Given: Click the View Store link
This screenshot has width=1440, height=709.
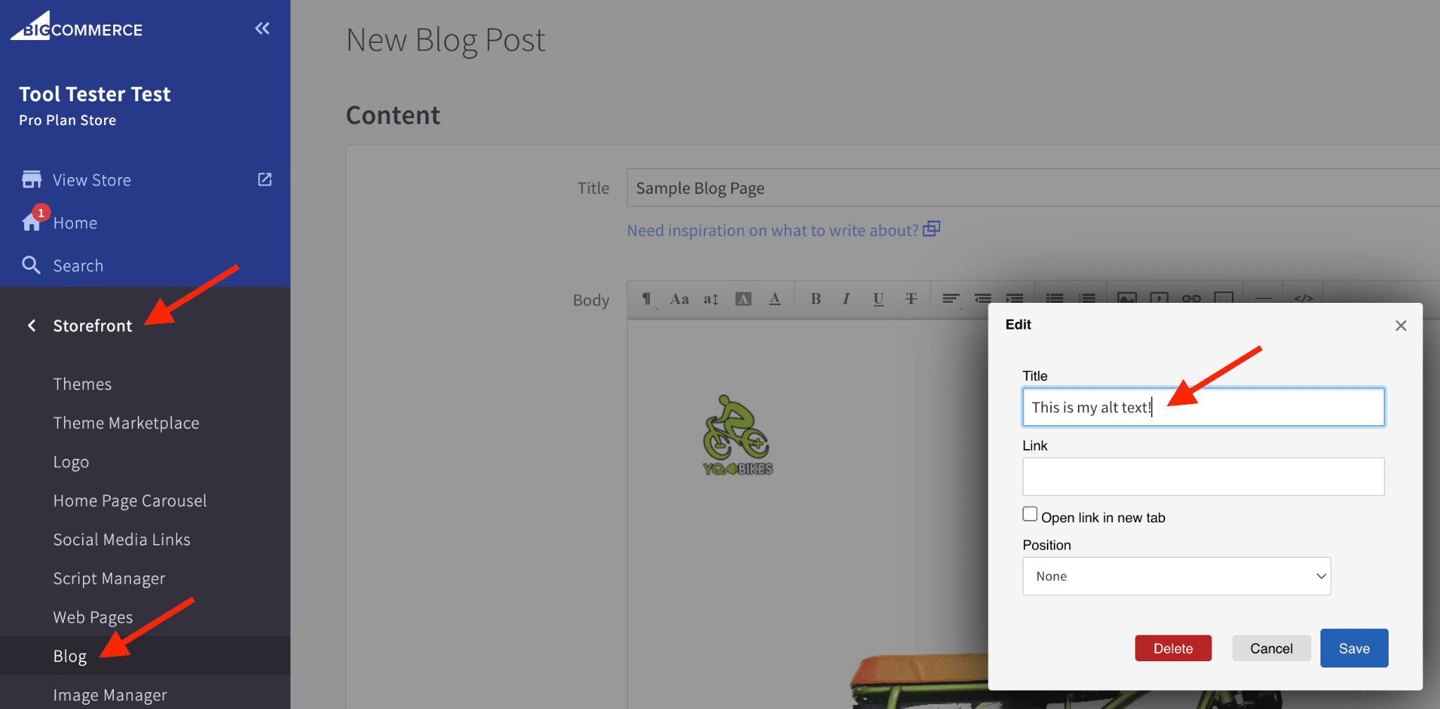Looking at the screenshot, I should [92, 180].
